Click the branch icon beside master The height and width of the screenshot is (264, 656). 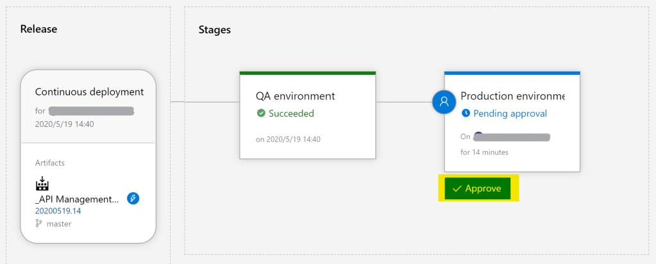(x=38, y=224)
